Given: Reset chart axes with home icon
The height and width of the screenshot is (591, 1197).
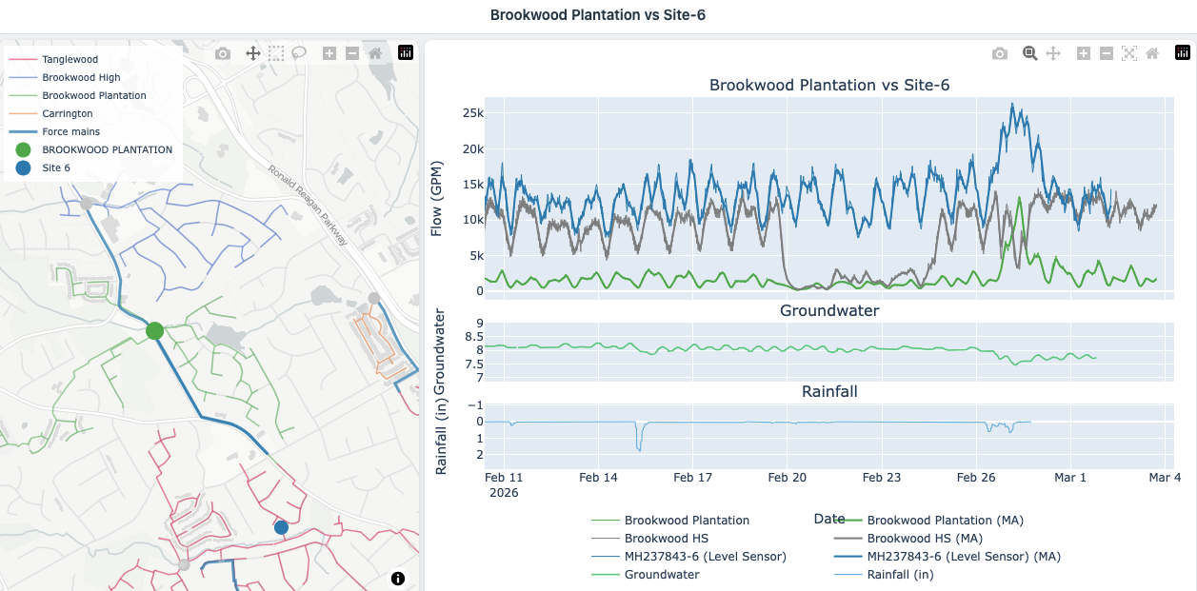Looking at the screenshot, I should click(x=1152, y=53).
